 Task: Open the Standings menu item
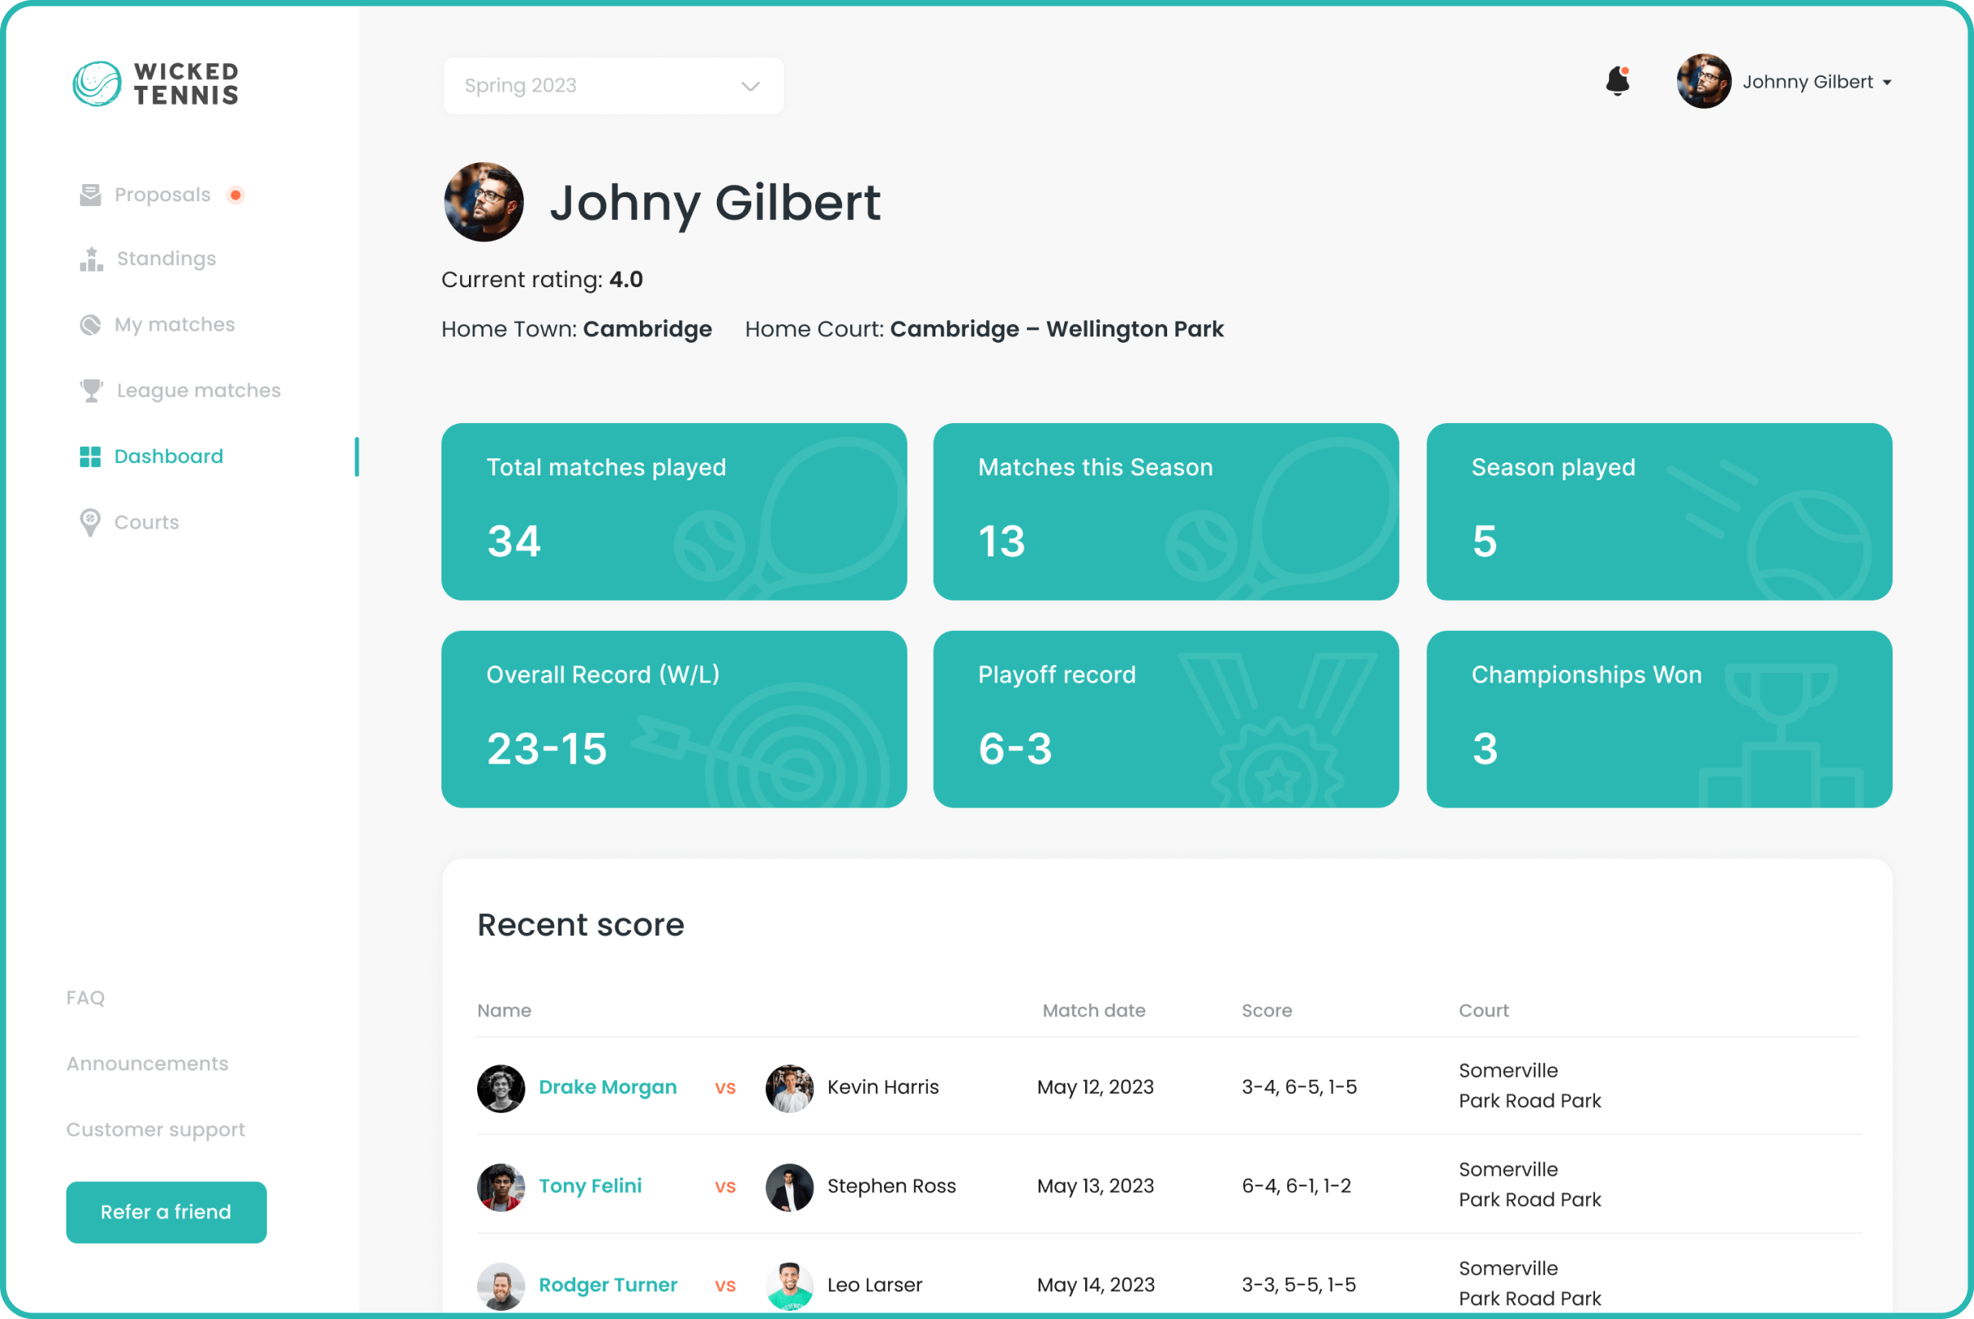click(x=166, y=259)
